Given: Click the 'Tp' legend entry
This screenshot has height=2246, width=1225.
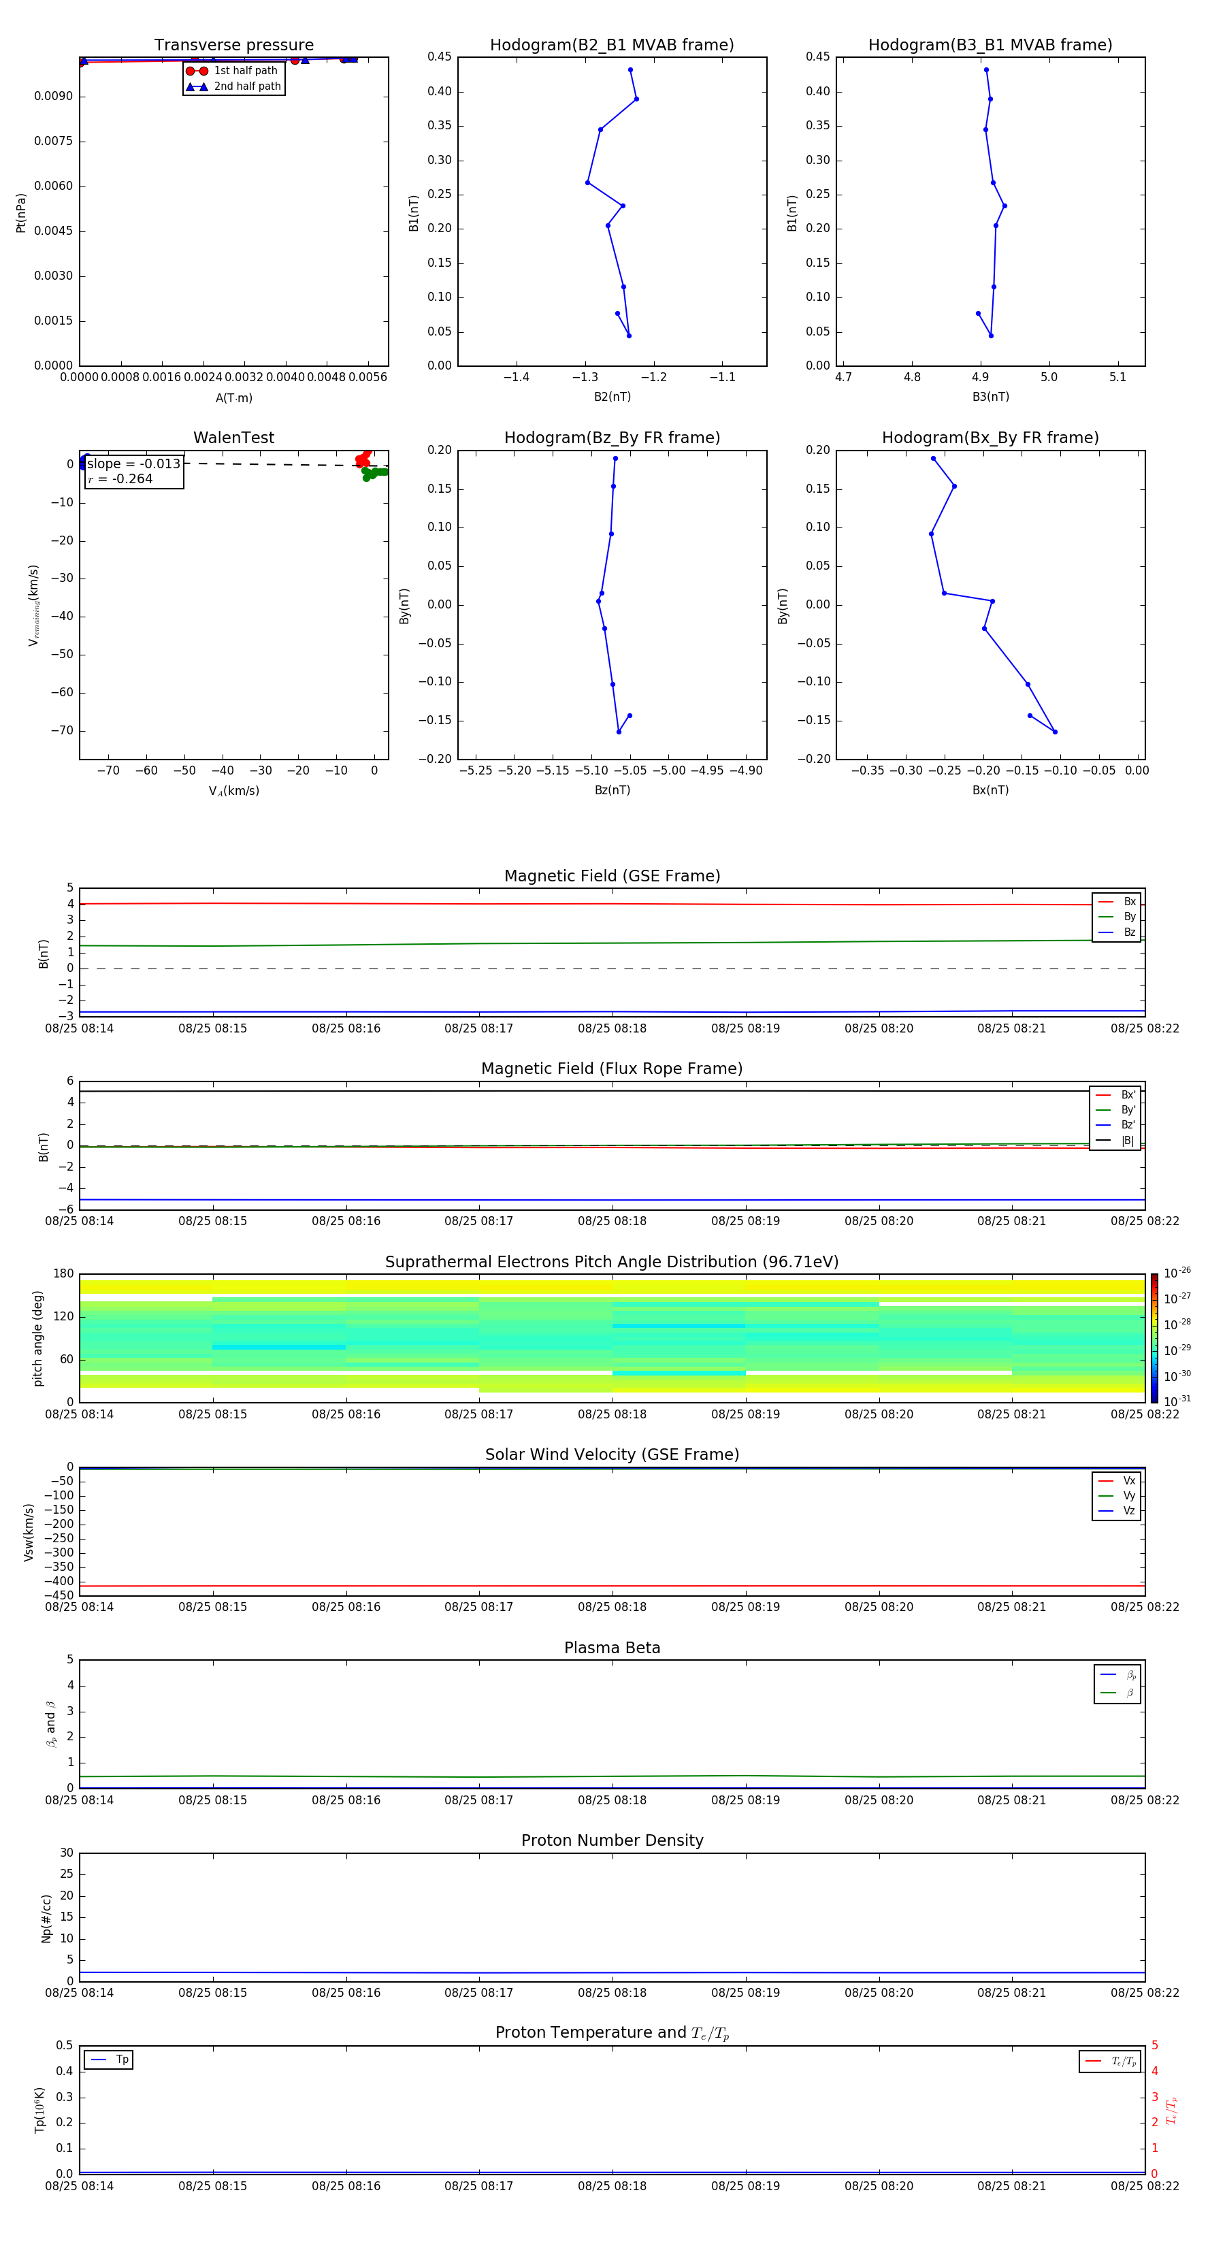Looking at the screenshot, I should pos(109,2060).
